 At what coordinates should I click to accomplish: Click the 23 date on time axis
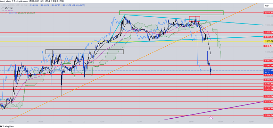(121, 121)
